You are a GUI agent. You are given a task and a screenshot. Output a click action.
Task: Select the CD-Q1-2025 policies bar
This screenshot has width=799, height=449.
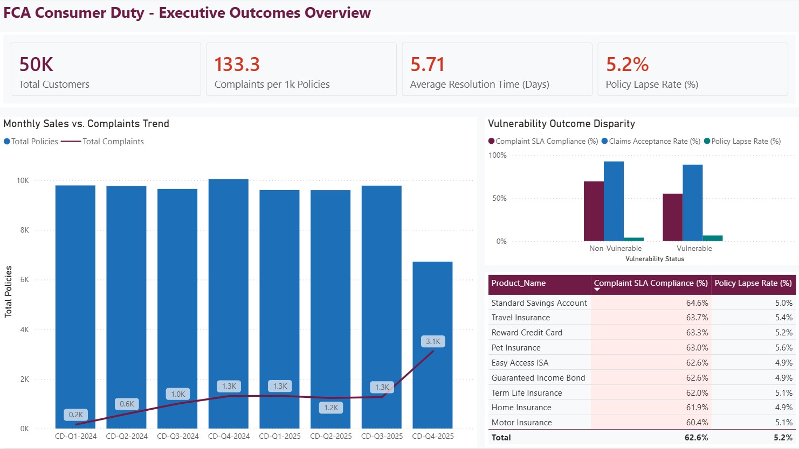pos(279,309)
